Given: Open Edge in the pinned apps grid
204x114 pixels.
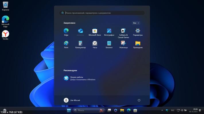Looking at the screenshot, I should pyautogui.click(x=66, y=31).
